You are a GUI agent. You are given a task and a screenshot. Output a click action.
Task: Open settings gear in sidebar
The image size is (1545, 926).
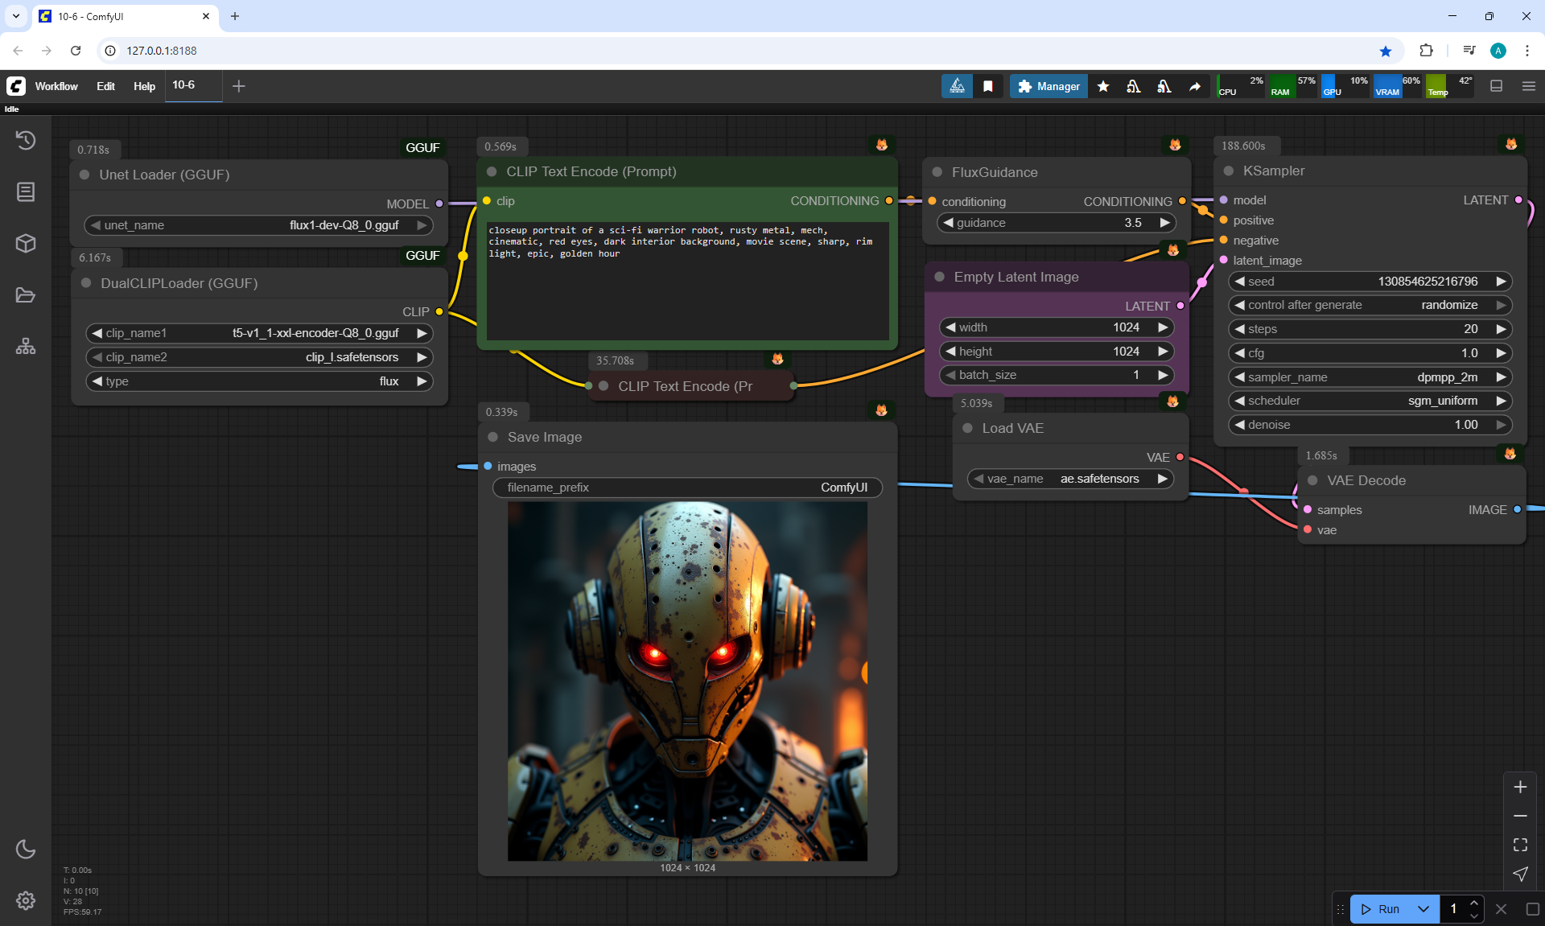[x=26, y=900]
